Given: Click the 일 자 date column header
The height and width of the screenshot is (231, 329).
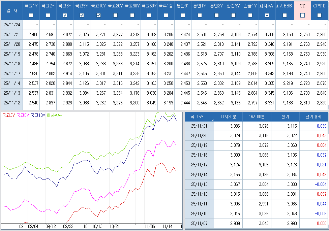Looking at the screenshot, I should [x=11, y=10].
